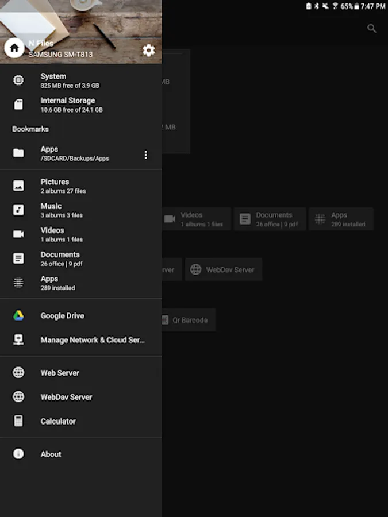Open Internal Storage entry
Image resolution: width=388 pixels, height=517 pixels.
coord(81,105)
